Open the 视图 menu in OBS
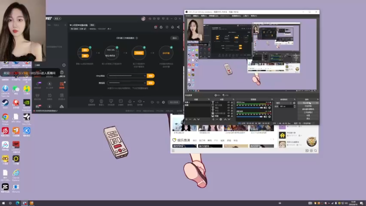Screen dimensions: 366x206 click(x=204, y=16)
